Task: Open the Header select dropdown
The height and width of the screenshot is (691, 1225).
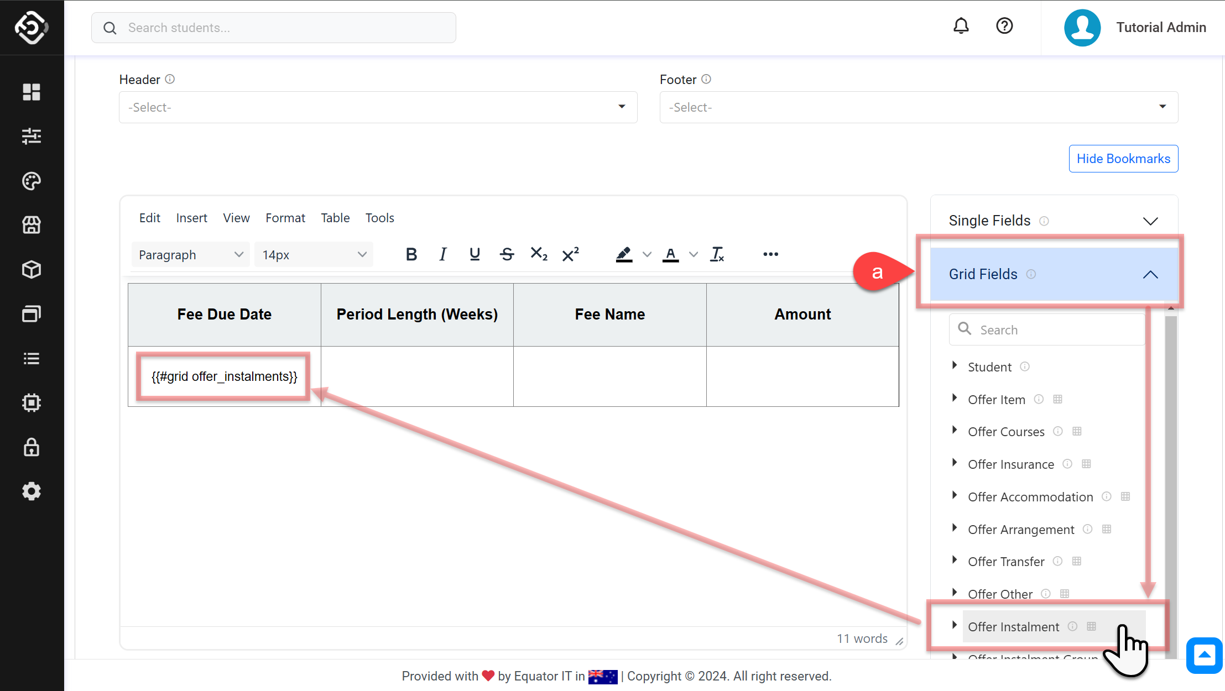Action: pyautogui.click(x=378, y=107)
